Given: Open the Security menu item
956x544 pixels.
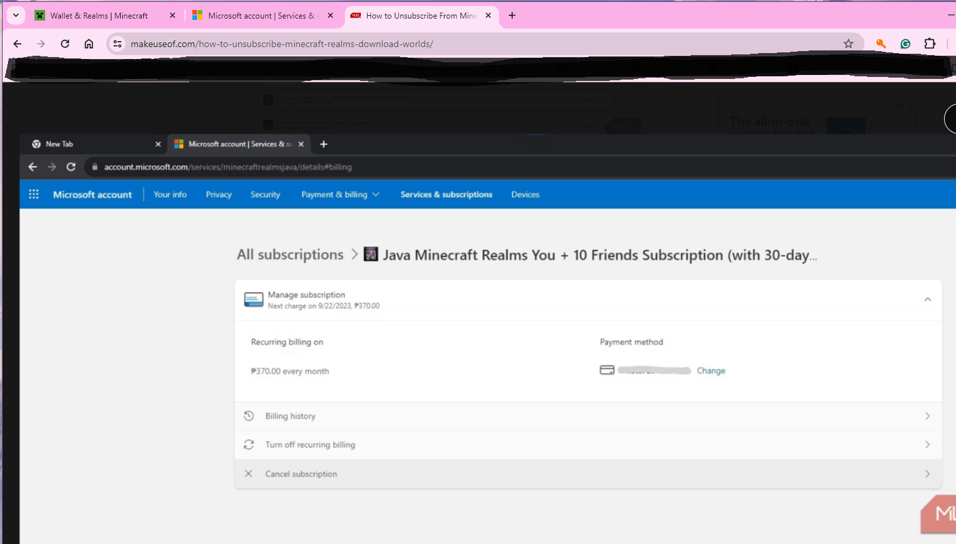Looking at the screenshot, I should pyautogui.click(x=265, y=194).
